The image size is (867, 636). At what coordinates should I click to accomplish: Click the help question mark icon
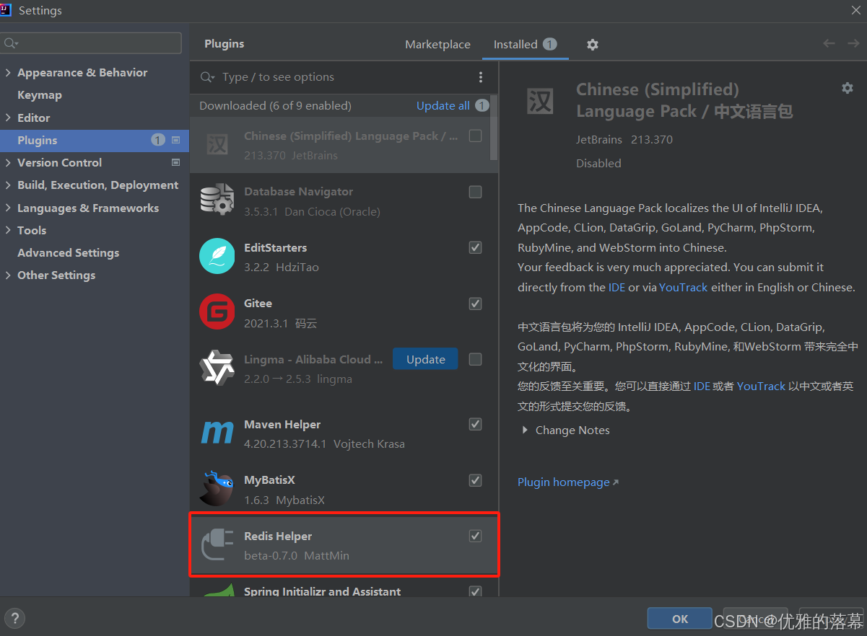(14, 618)
